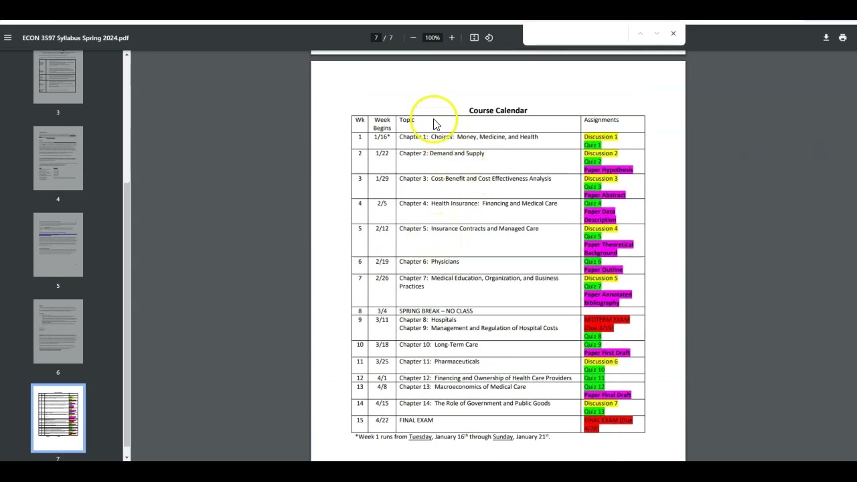Click 'Chapter 13: Macroeconomics of Medical Care'
The image size is (857, 482).
point(463,387)
